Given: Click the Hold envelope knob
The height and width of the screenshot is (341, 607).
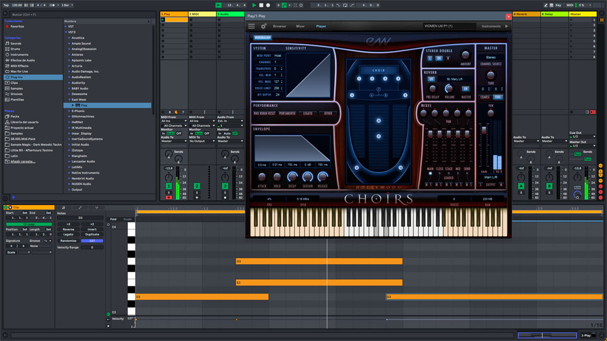Looking at the screenshot, I should click(x=277, y=177).
